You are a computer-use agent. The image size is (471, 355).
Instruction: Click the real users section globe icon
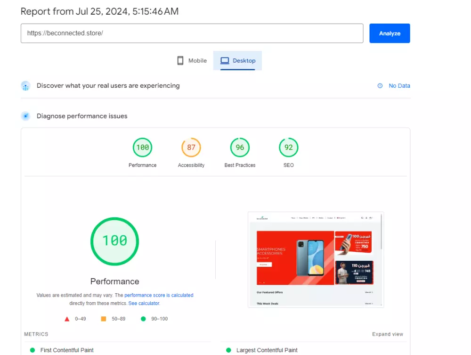(x=25, y=86)
